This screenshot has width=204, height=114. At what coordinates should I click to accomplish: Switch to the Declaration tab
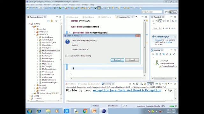(x=94, y=84)
